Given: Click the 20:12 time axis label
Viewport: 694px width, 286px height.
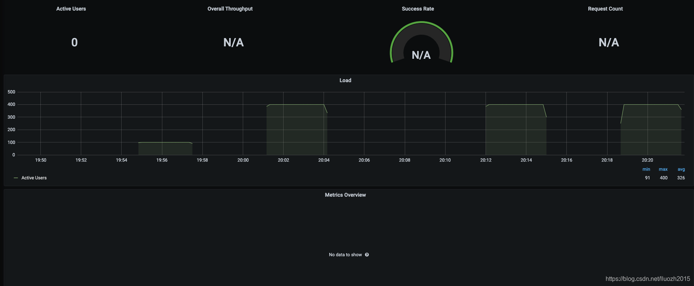Looking at the screenshot, I should tap(486, 160).
